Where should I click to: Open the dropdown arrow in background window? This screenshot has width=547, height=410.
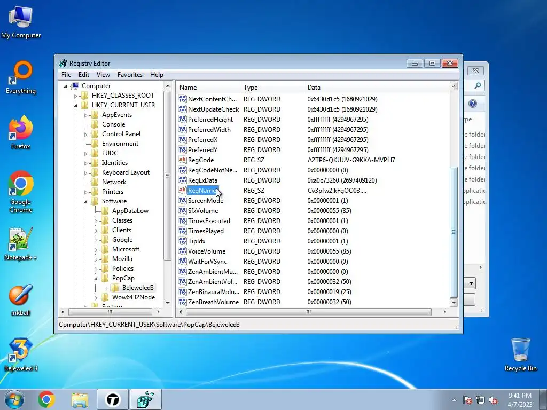tap(471, 283)
